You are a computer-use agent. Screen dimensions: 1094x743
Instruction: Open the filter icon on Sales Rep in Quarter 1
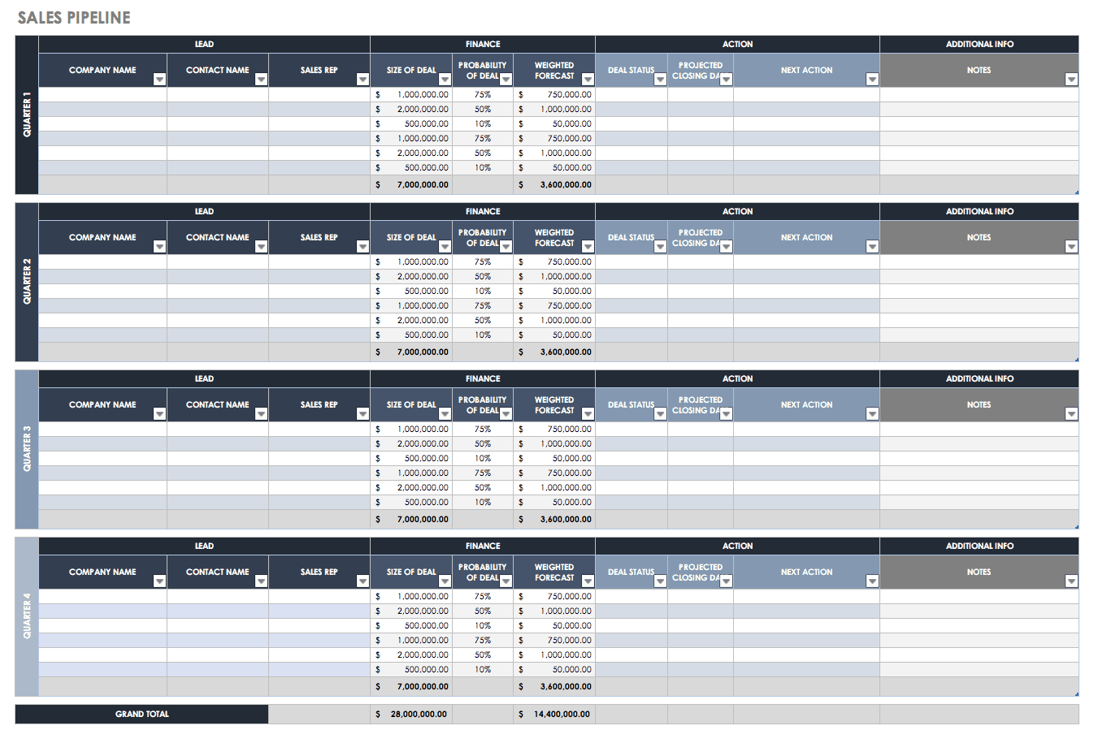point(362,79)
